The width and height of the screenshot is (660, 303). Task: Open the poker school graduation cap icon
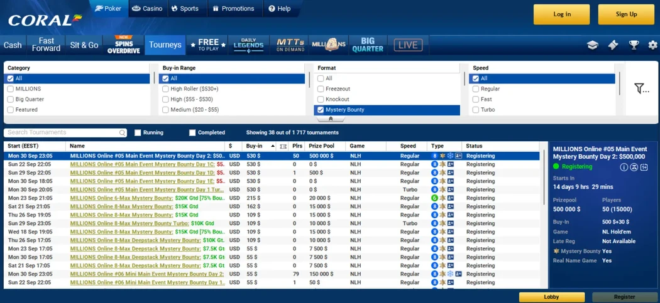click(592, 45)
